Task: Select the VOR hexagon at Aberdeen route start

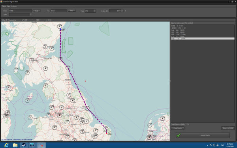Action: pyautogui.click(x=60, y=26)
